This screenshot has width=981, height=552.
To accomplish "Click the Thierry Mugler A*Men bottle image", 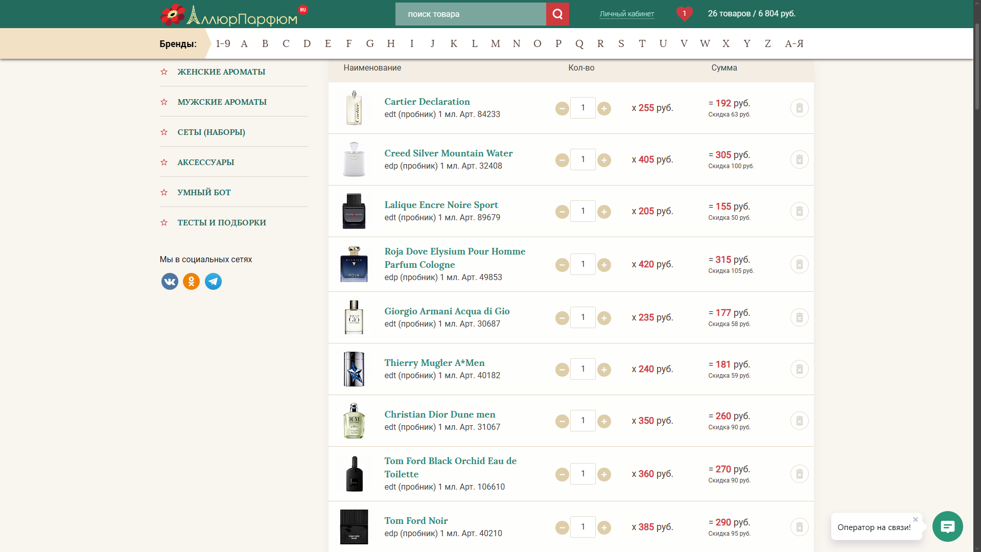I will 354,369.
